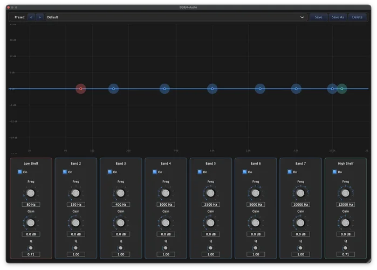Click the Band 4 Gain knob

pyautogui.click(x=166, y=223)
